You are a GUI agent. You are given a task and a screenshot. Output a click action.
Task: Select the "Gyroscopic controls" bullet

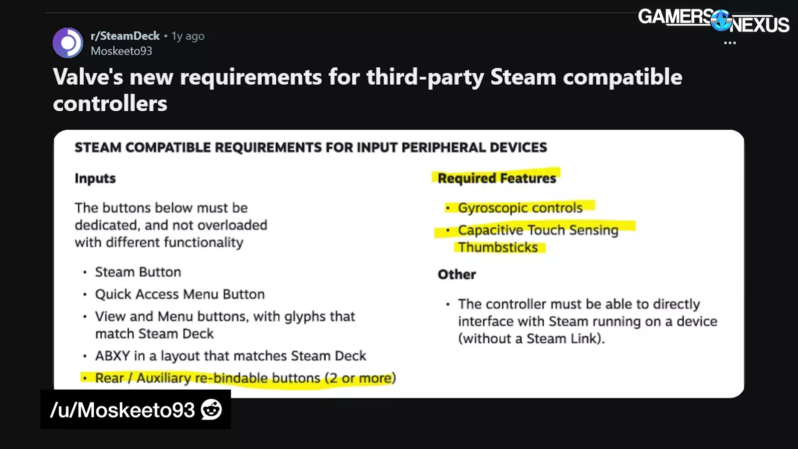click(x=520, y=208)
